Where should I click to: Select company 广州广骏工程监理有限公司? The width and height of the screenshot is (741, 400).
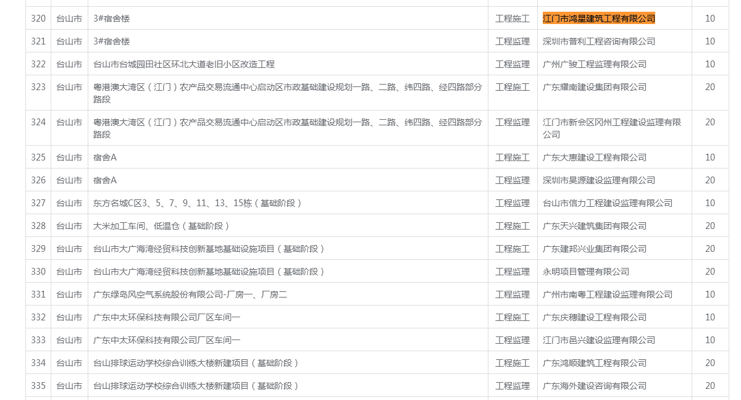point(594,64)
